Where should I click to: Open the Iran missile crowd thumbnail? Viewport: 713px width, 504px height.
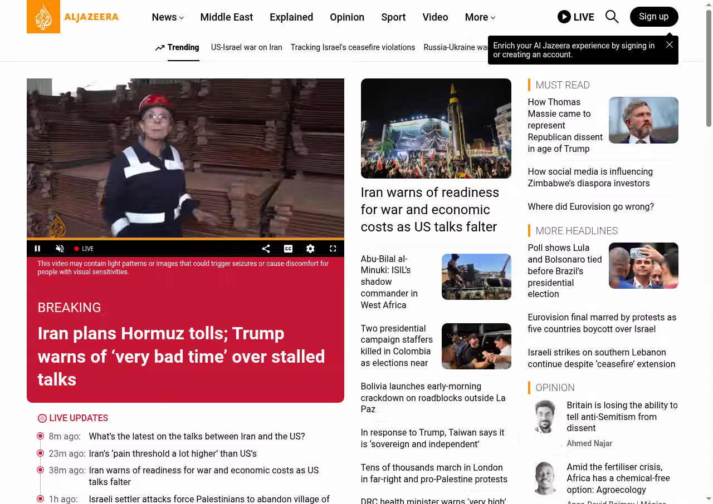tap(436, 129)
